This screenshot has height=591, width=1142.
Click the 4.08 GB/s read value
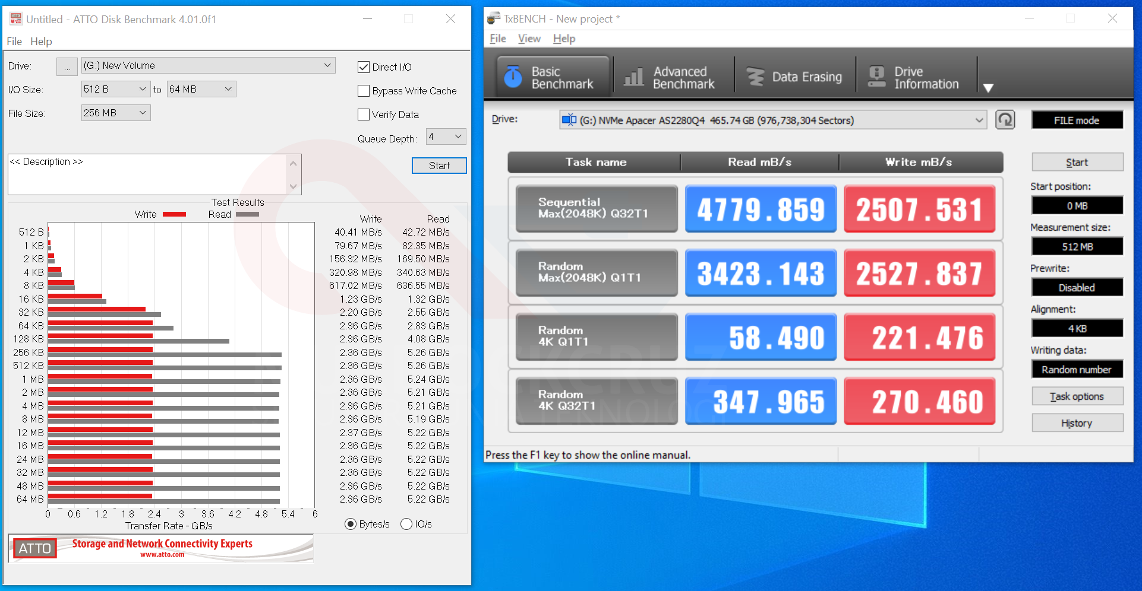click(428, 339)
